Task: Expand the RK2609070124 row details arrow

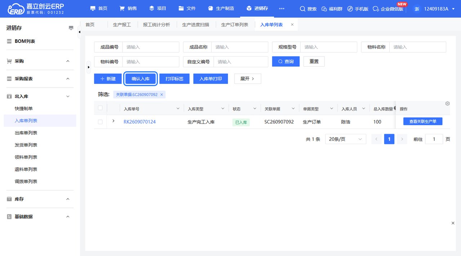Action: tap(113, 121)
